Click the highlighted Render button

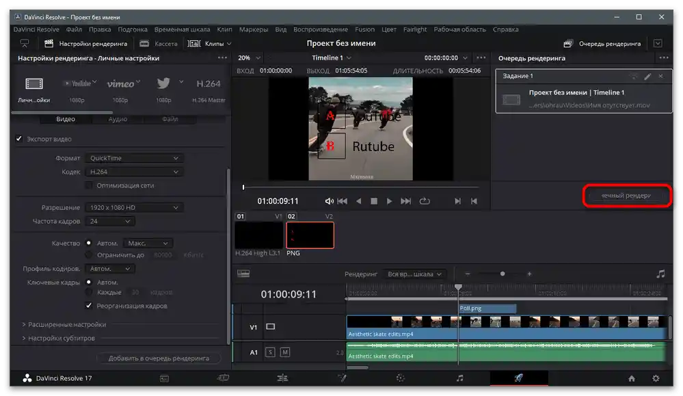pos(626,196)
